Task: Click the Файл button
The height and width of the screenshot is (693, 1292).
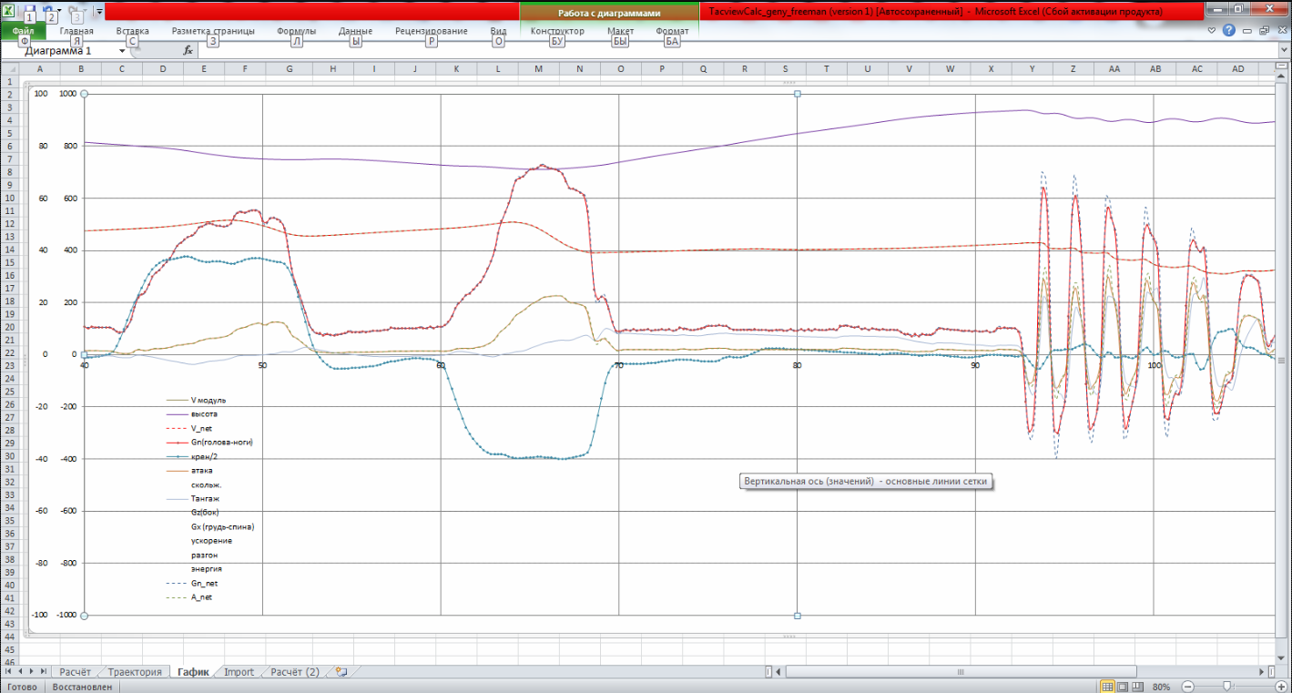Action: pyautogui.click(x=24, y=31)
